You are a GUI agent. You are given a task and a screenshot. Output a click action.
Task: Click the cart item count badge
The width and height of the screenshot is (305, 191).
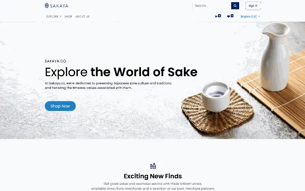219,16
